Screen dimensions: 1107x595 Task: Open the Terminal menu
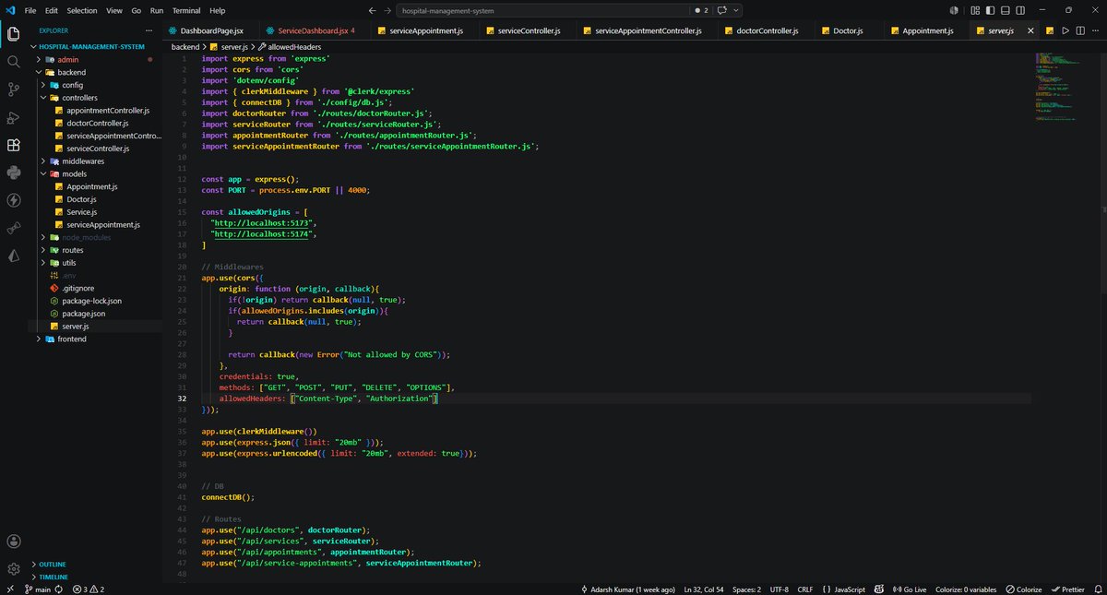[185, 10]
